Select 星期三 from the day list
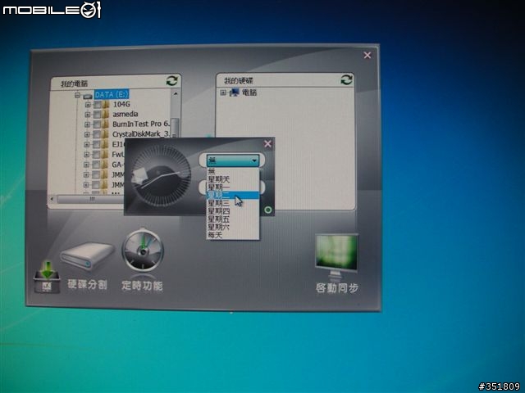The image size is (525, 393). [233, 203]
